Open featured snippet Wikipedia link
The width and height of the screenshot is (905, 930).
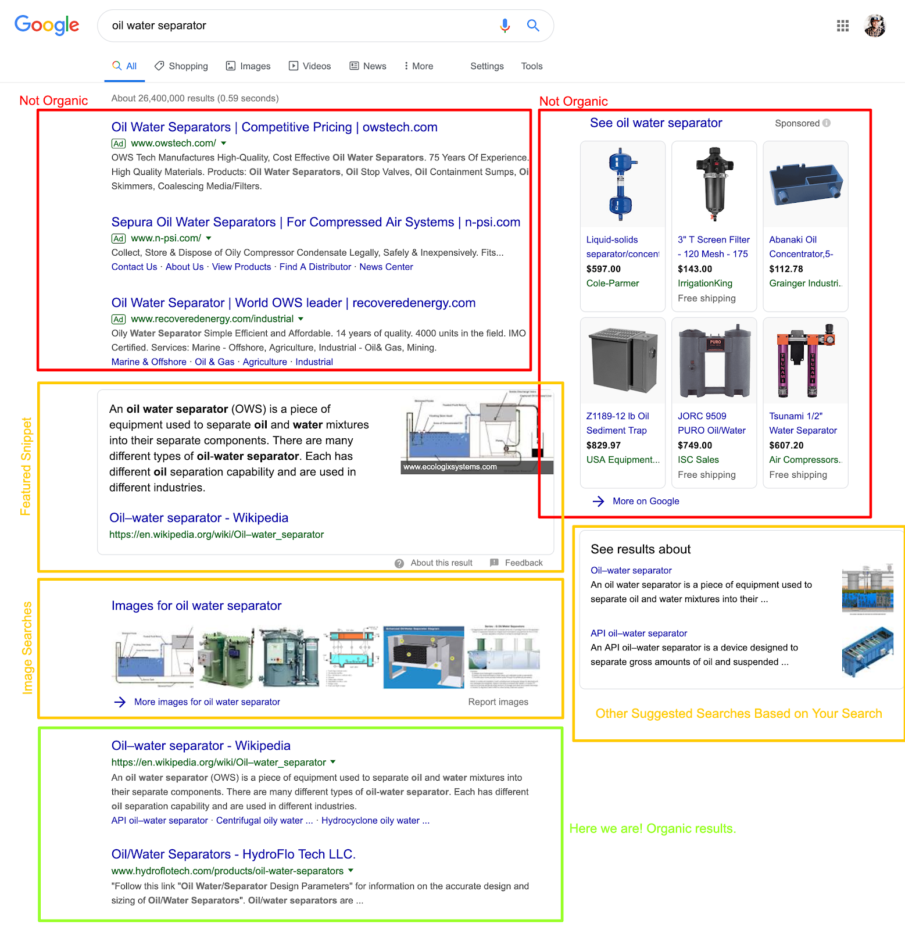pos(199,518)
